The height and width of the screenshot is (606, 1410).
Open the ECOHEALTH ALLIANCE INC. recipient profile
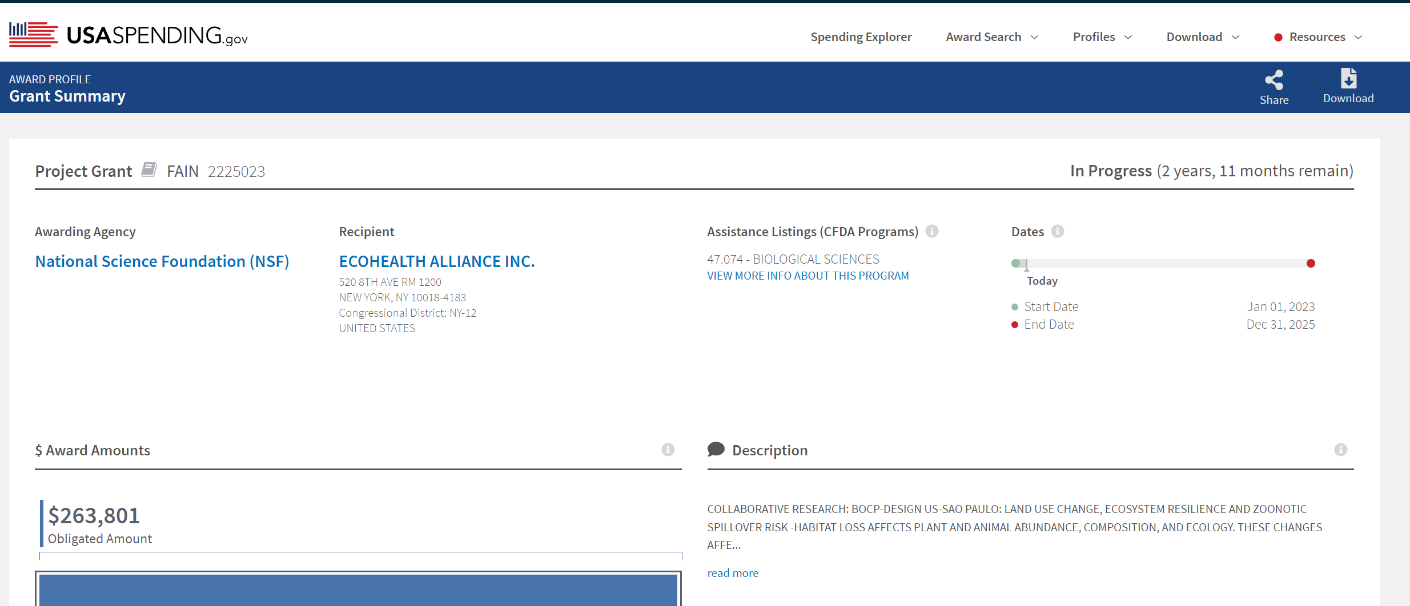point(437,261)
